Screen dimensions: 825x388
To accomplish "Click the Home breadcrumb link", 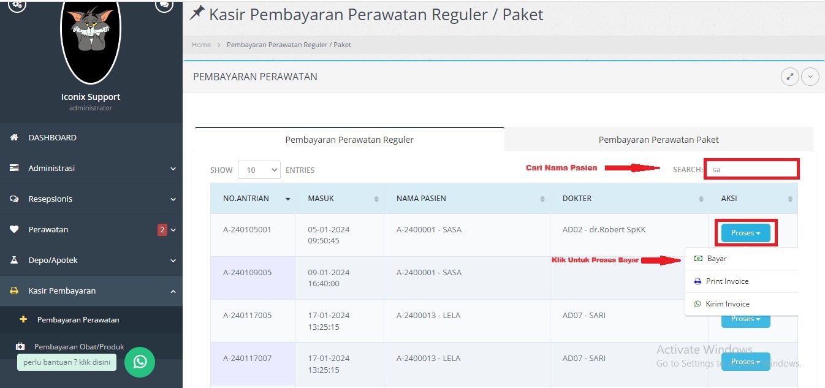I will [x=201, y=45].
